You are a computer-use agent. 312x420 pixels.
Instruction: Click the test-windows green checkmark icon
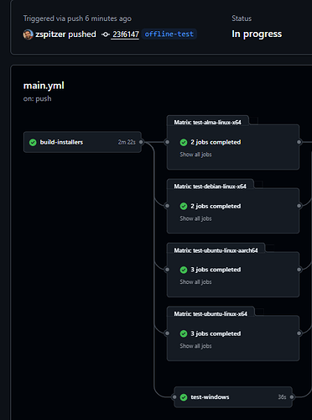[x=184, y=397]
